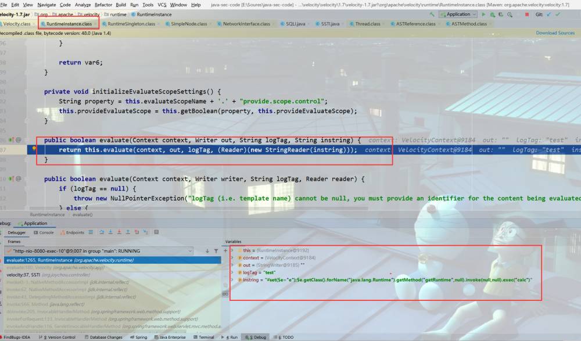Screen dimensions: 581x341
Task: Click the Git commit checkmark icon
Action: (558, 14)
